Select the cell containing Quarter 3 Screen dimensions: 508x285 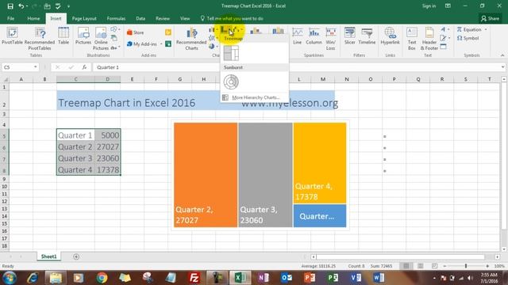click(75, 158)
